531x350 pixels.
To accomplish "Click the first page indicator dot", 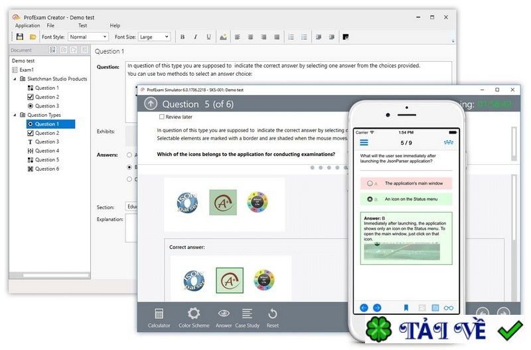I will tap(312, 168).
